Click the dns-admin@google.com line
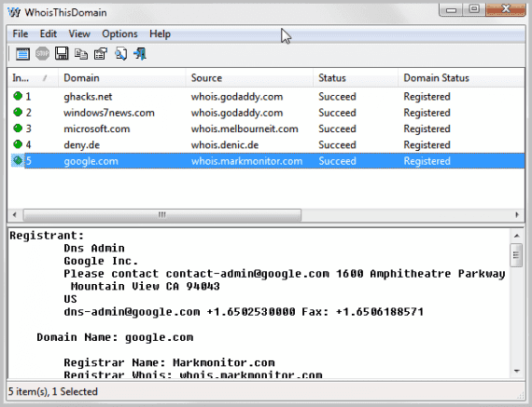 pyautogui.click(x=244, y=312)
